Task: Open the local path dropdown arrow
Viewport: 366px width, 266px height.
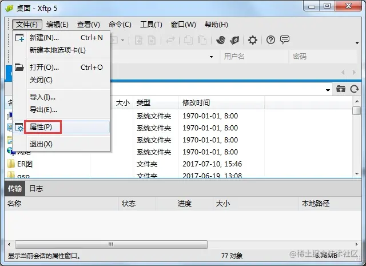Action: [328, 90]
